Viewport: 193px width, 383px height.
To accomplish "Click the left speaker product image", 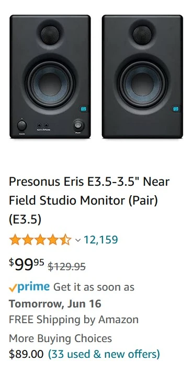I will (x=50, y=77).
